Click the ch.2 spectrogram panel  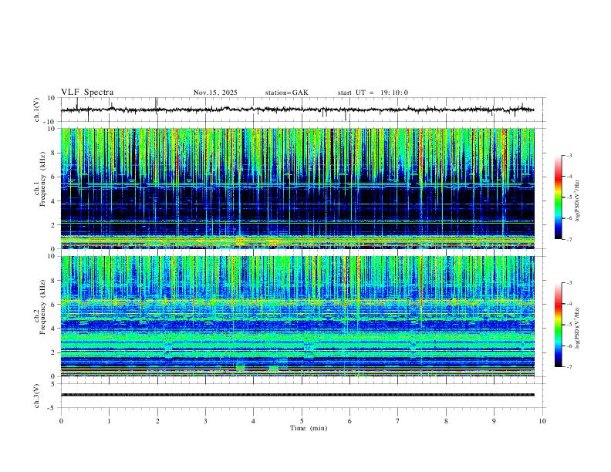[x=297, y=316]
